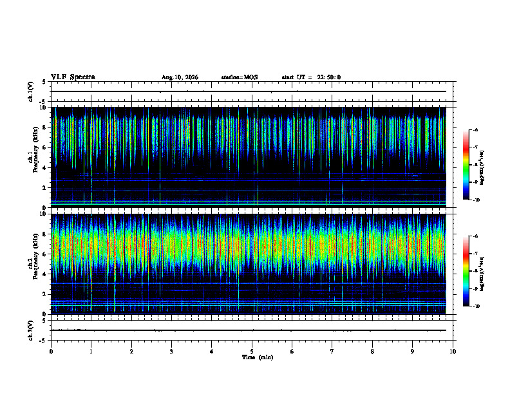
Task: Click the ch.1 color bar "log(PSD)" units label
Action: pyautogui.click(x=482, y=167)
